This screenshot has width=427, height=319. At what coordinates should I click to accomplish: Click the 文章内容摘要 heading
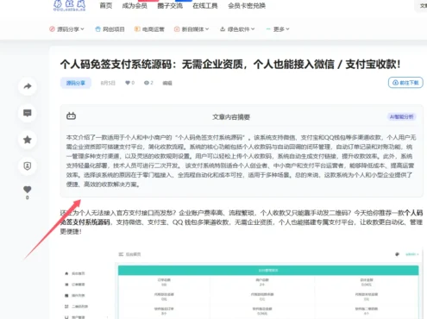coord(231,117)
